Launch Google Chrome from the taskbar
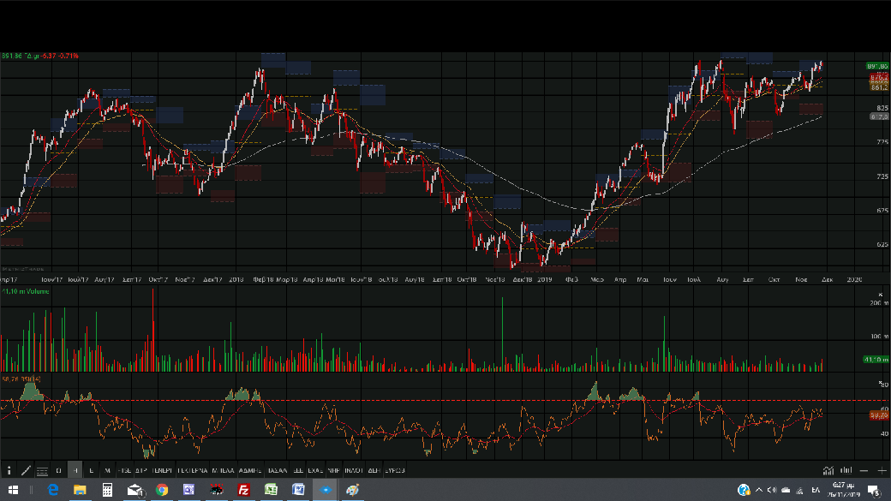The height and width of the screenshot is (501, 891). [x=162, y=490]
